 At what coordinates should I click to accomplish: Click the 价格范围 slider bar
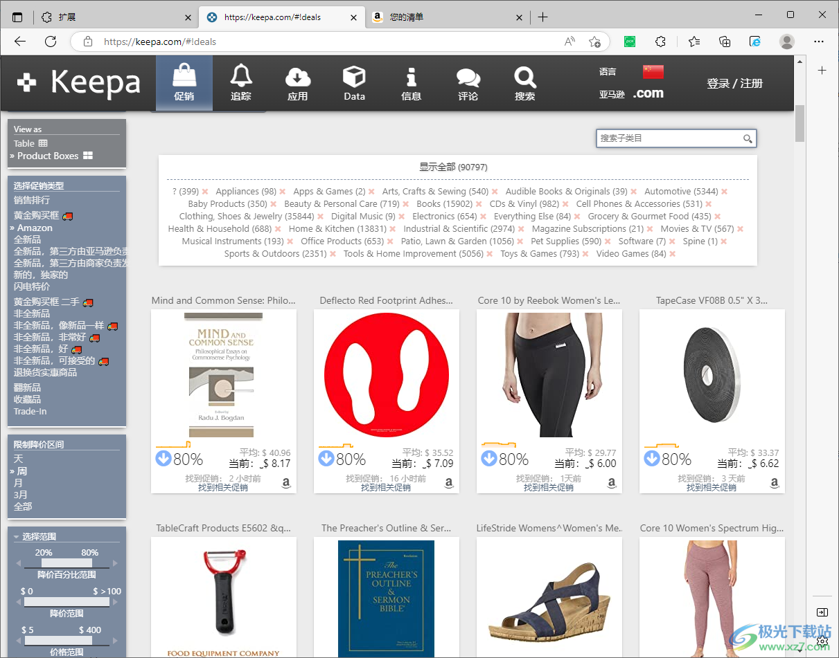(x=67, y=641)
